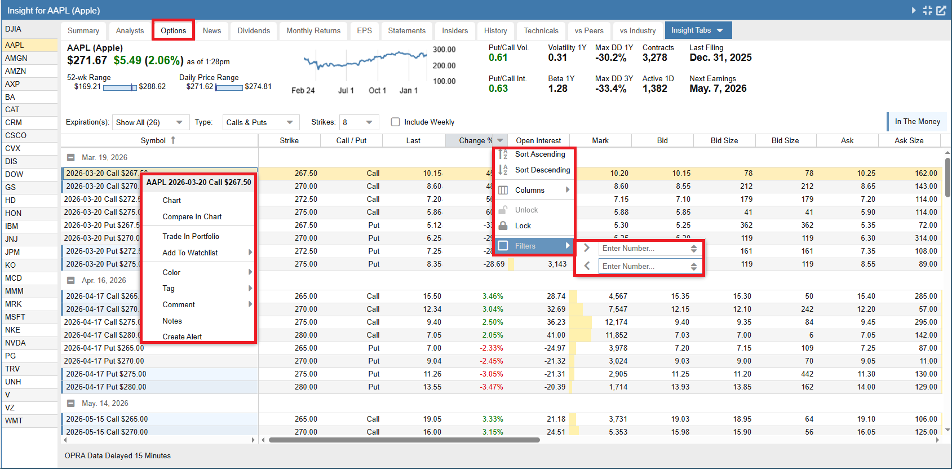952x469 pixels.
Task: Open the Change % column menu arrow
Action: coord(501,140)
